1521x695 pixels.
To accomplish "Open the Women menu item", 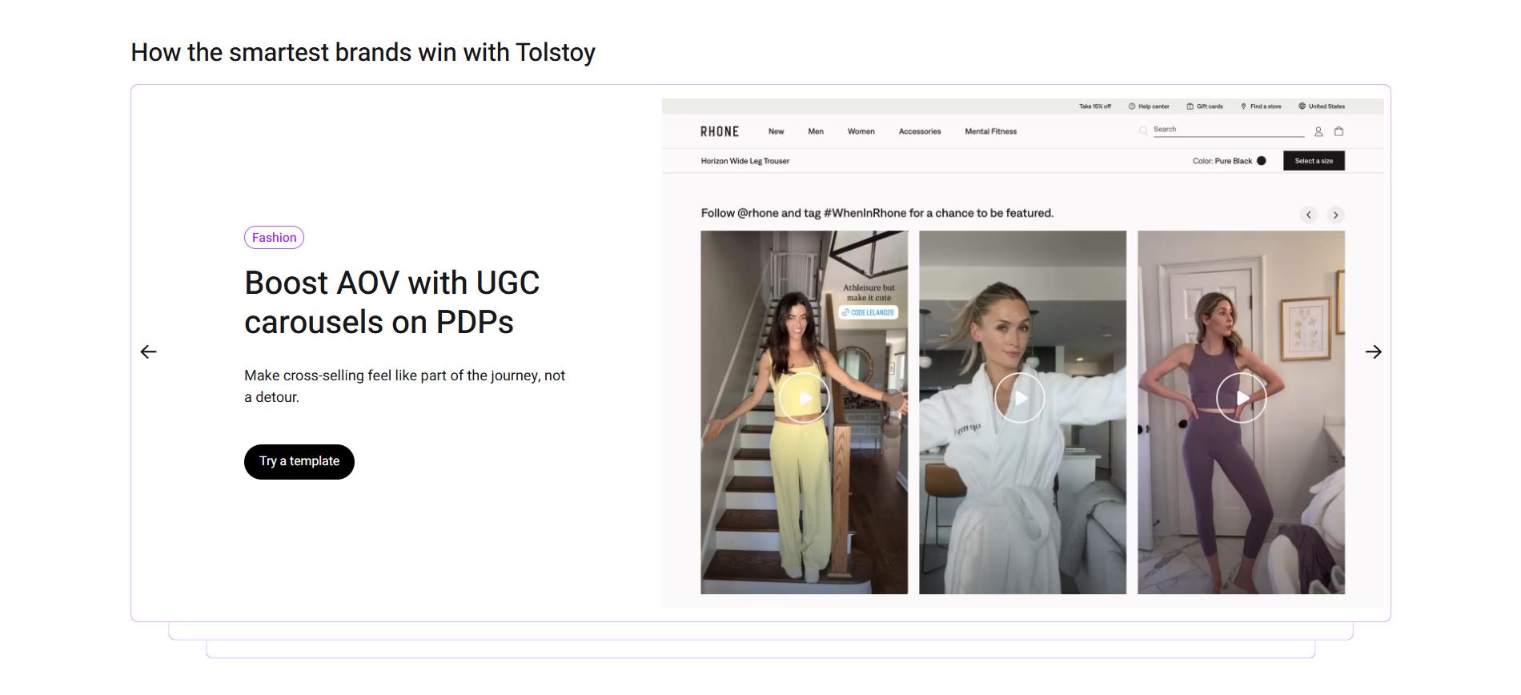I will [x=861, y=131].
